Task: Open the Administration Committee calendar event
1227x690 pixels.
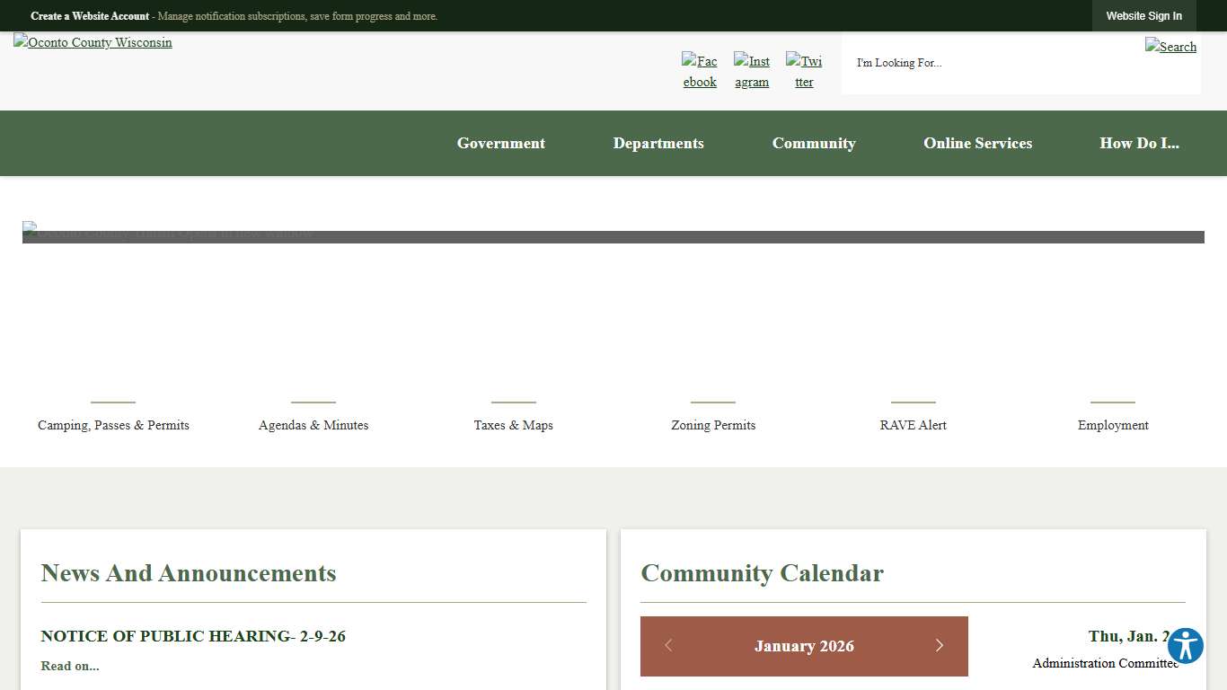Action: pos(1105,663)
